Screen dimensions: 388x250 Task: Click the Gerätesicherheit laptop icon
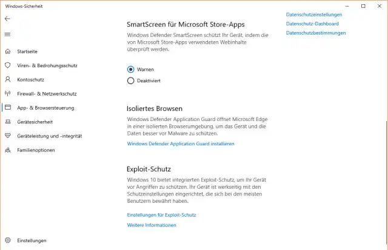pyautogui.click(x=7, y=122)
